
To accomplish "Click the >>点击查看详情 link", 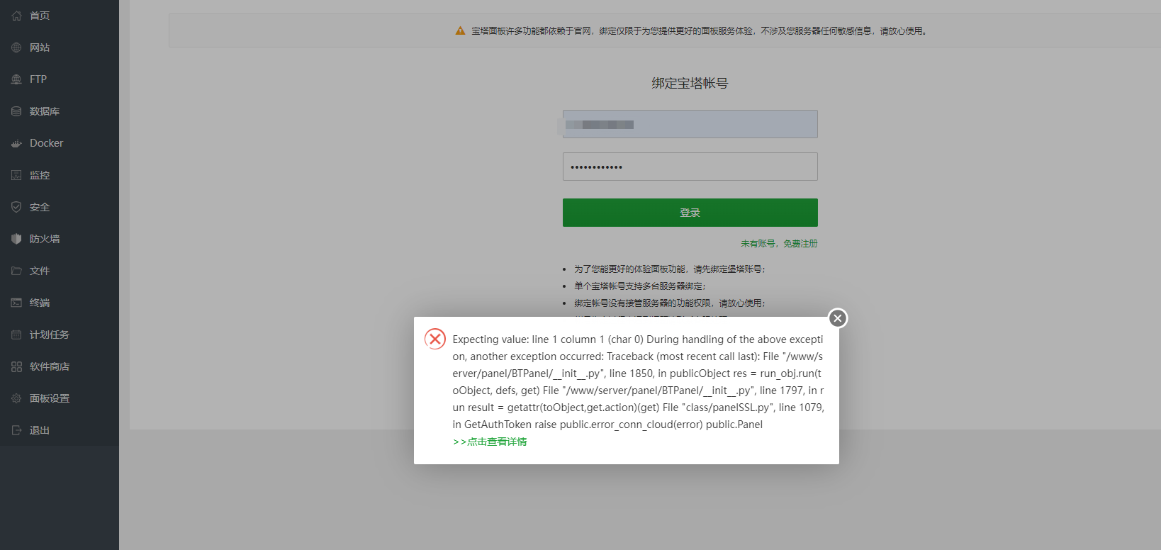I will [490, 442].
